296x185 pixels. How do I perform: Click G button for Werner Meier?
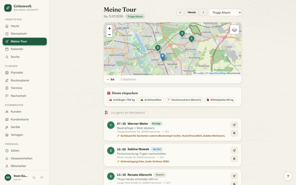click(x=234, y=133)
